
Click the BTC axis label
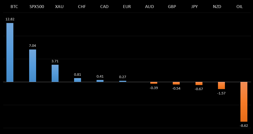[x=14, y=6]
